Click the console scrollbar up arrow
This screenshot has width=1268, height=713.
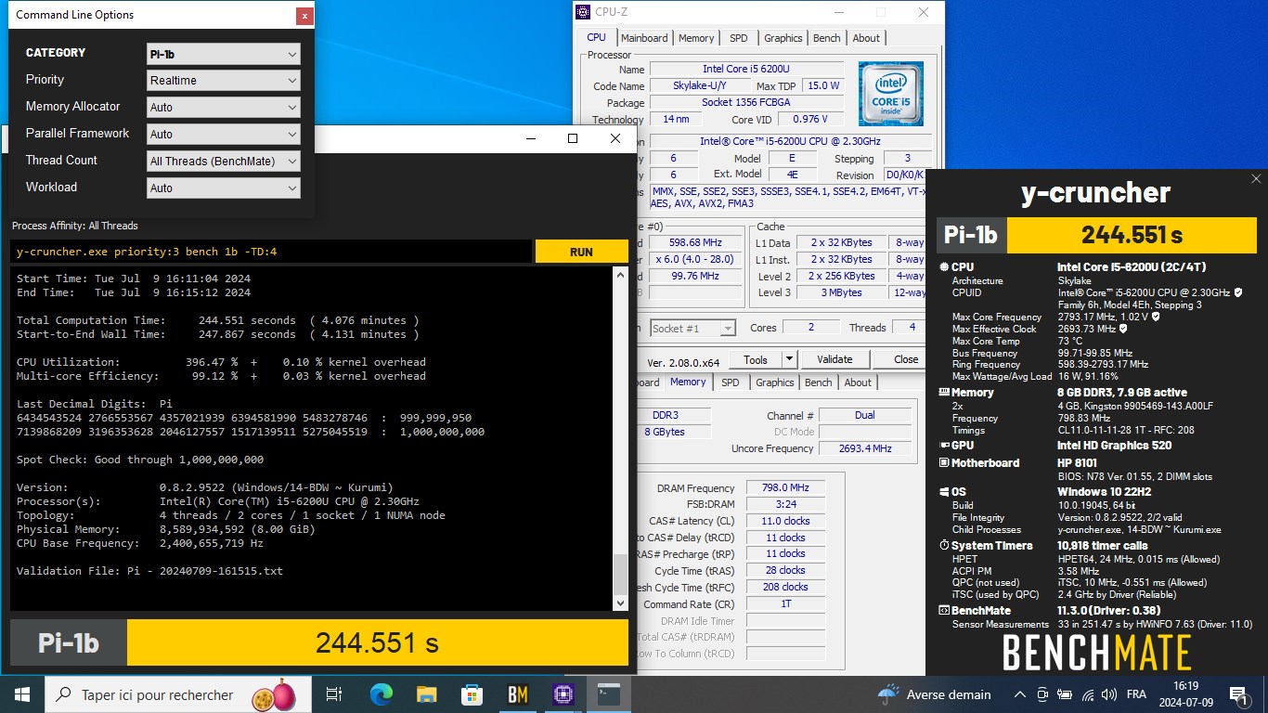pos(621,275)
